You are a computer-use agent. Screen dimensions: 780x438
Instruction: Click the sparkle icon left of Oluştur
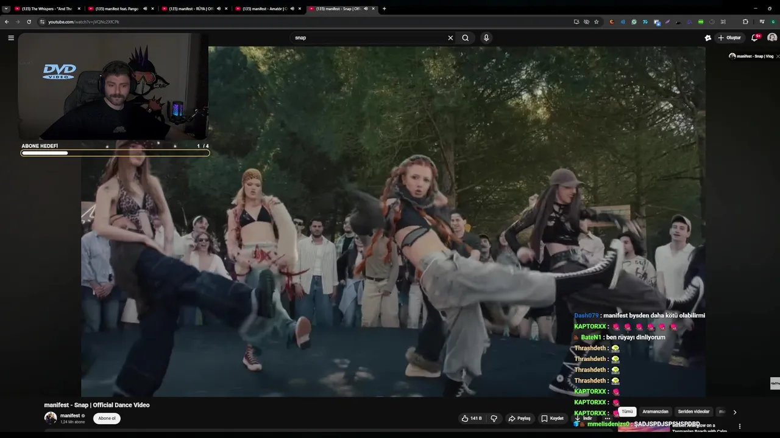click(x=707, y=38)
